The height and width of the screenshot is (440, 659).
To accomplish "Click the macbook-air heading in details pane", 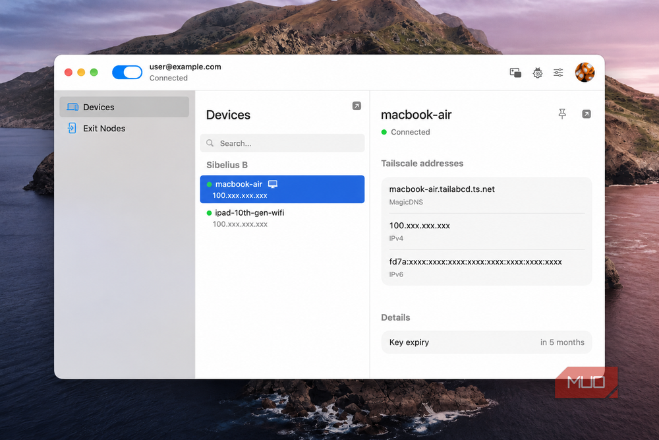I will pos(416,114).
